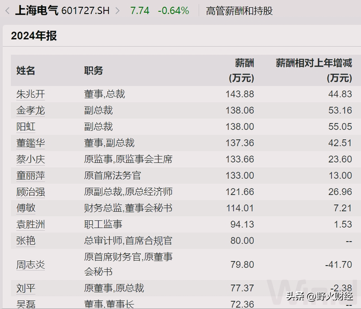The image size is (361, 309).
Task: Select the 董事,总裁 position cell
Action: click(104, 94)
